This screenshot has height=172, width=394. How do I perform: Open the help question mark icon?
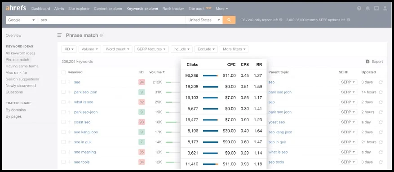359,8
